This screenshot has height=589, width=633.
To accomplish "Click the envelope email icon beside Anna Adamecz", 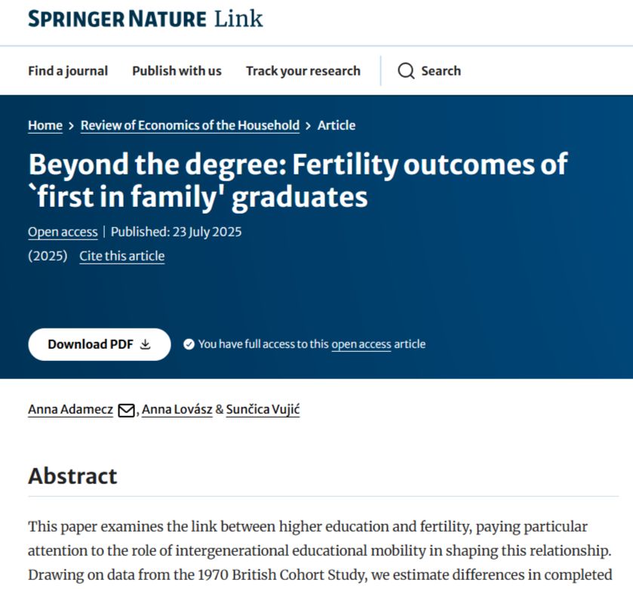I will point(126,410).
